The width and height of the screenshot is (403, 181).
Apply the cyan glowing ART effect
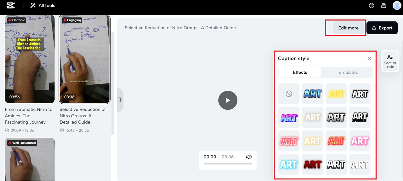pos(289,164)
